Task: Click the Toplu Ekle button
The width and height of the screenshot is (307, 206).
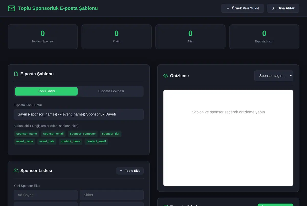Action: pyautogui.click(x=130, y=171)
